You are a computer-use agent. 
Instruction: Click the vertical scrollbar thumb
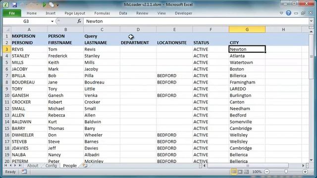point(312,56)
